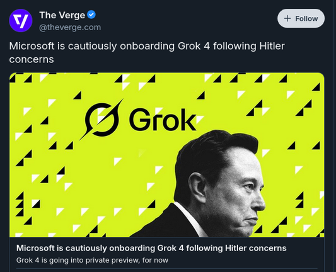Click the man's ear in the portrait

click(197, 188)
